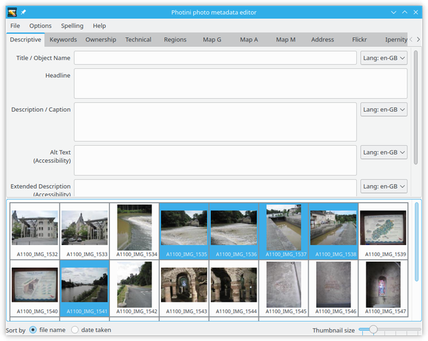Viewport: 428px width, 341px height.
Task: Select the river thumbnail A1100_IMG_1541
Action: 84,289
